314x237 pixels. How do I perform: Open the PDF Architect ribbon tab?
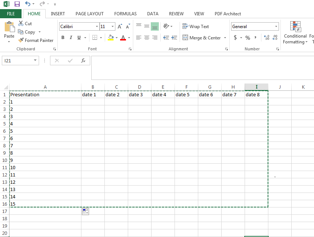(227, 14)
